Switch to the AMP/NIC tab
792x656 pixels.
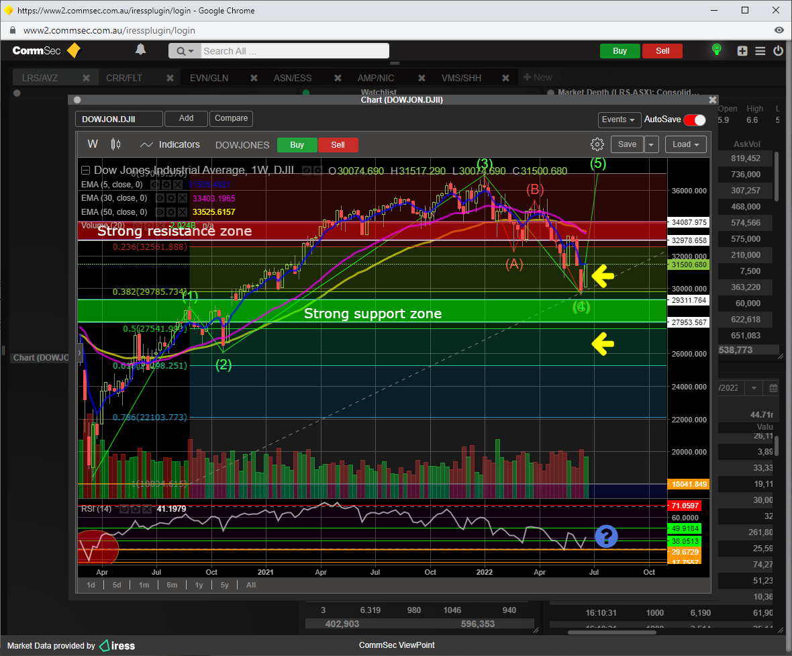click(375, 78)
